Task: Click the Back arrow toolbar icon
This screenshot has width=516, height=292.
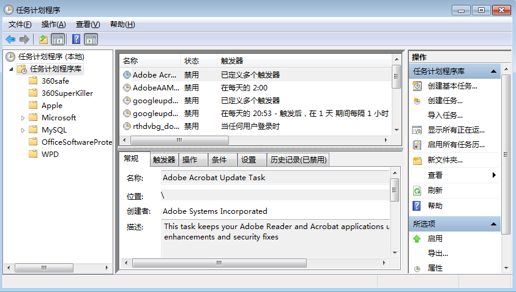Action: pyautogui.click(x=10, y=40)
